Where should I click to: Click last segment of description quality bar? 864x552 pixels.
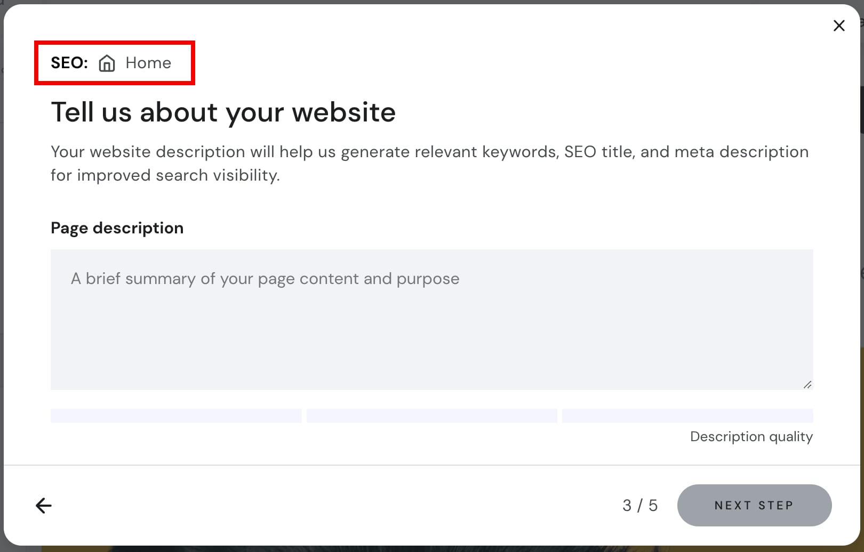(x=687, y=416)
